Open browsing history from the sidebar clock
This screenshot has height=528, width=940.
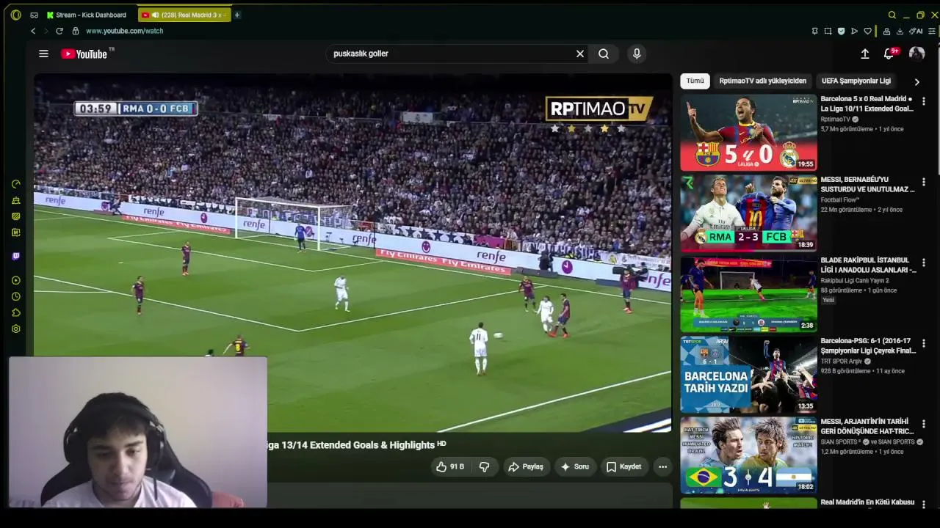point(16,296)
